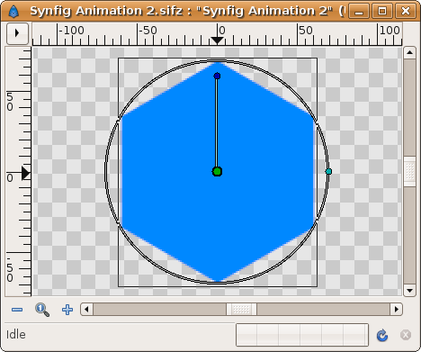Click the vertical scrollbar up arrow
Image resolution: width=421 pixels, height=352 pixels.
(409, 53)
